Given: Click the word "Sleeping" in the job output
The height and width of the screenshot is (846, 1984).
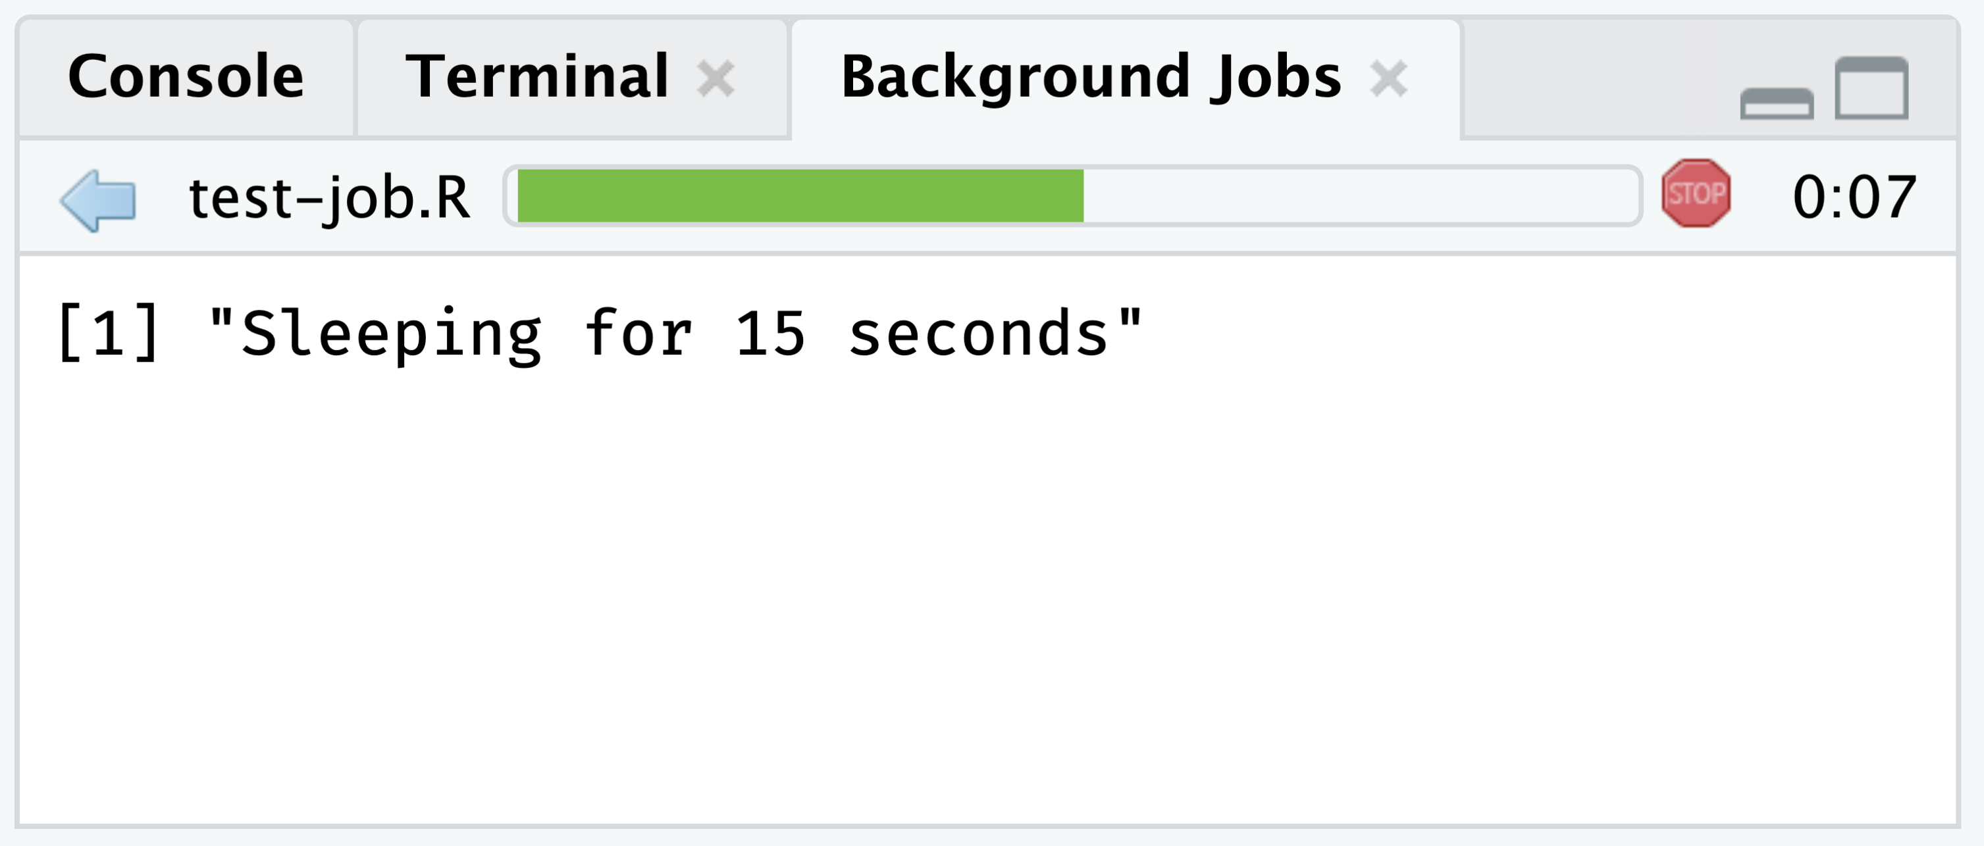Looking at the screenshot, I should (391, 334).
